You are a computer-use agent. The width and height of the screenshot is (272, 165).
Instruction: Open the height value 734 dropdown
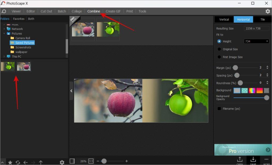[x=256, y=42]
